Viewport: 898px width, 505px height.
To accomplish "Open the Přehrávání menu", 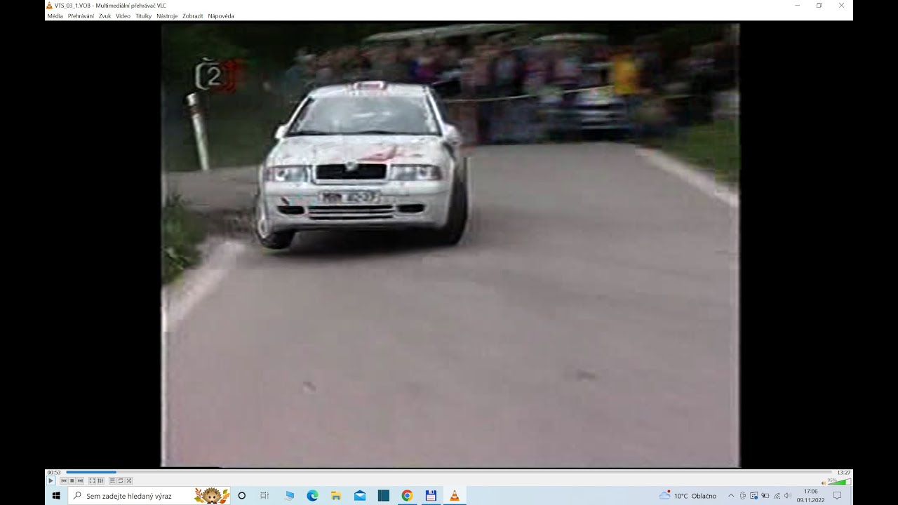I will tap(81, 16).
